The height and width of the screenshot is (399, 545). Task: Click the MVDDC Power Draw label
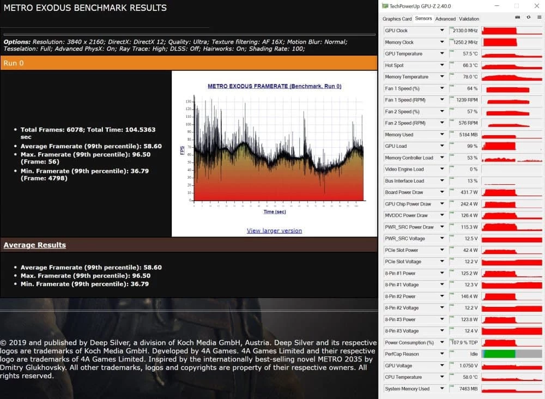[406, 215]
